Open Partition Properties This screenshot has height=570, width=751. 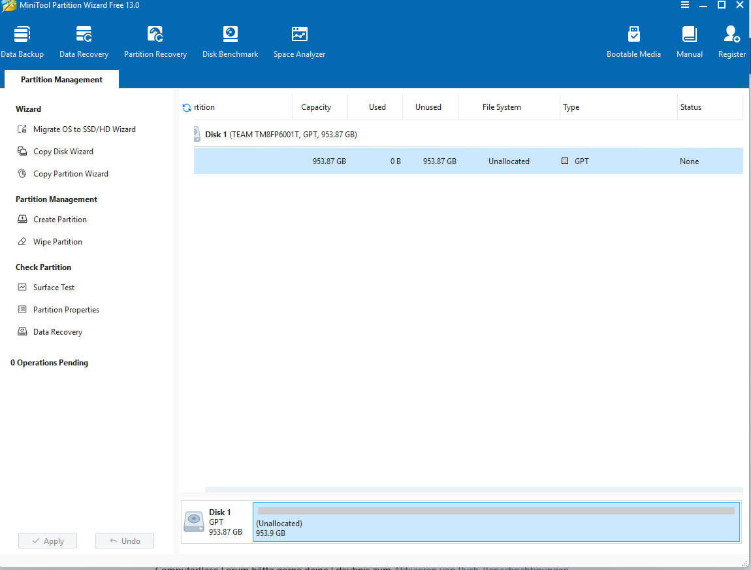click(58, 310)
